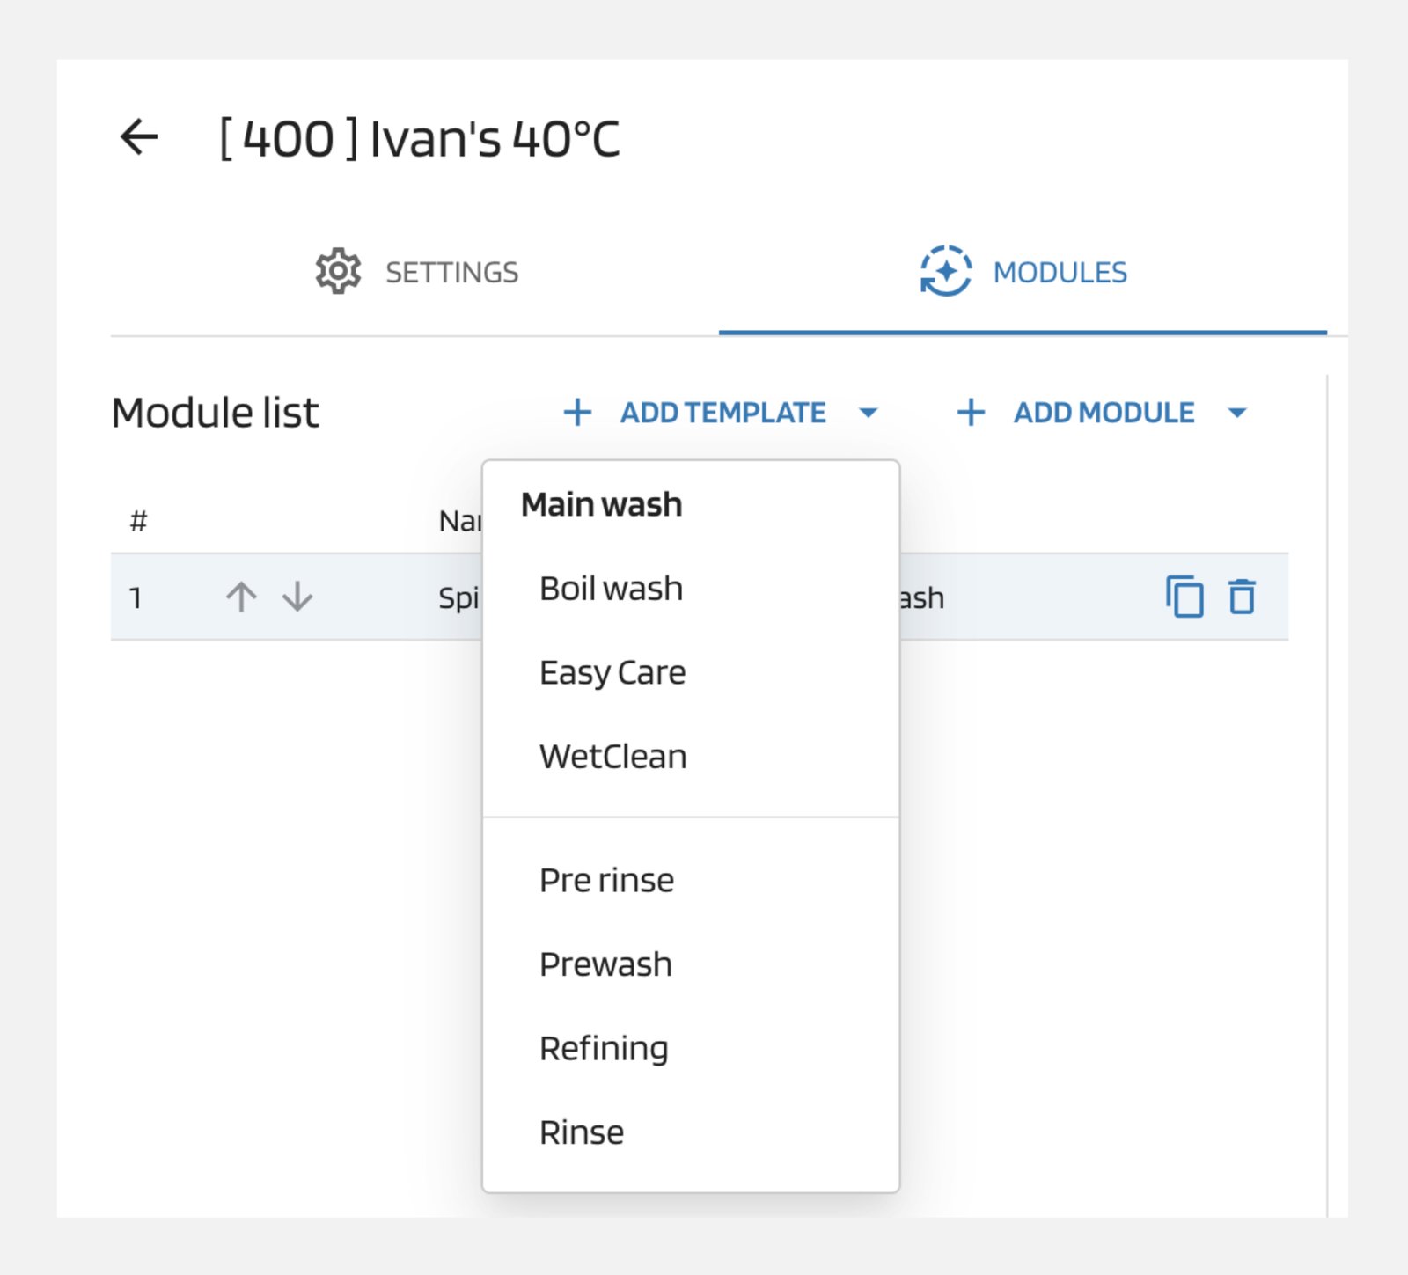Screen dimensions: 1408x1275
Task: Switch to the Settings tab
Action: [415, 273]
